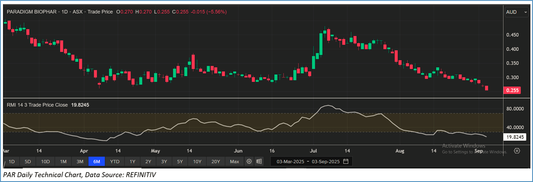Viewport: 533px width, 182px height.
Task: Click the PARADIGM BIOPHAR chart title
Action: pos(32,12)
